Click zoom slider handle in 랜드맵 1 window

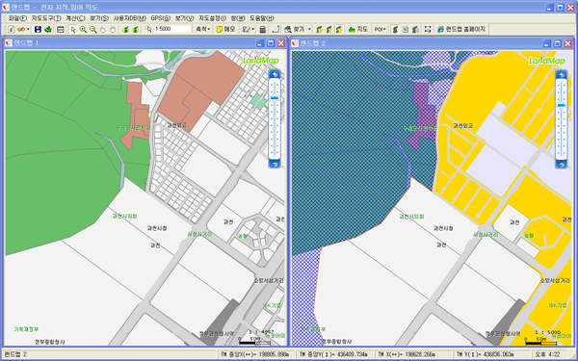275,98
